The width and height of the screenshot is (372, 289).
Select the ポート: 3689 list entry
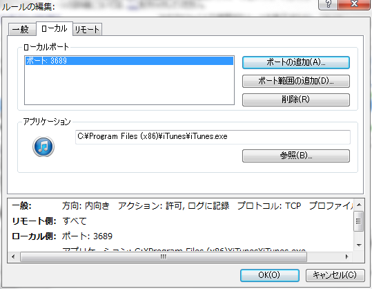[x=129, y=61]
